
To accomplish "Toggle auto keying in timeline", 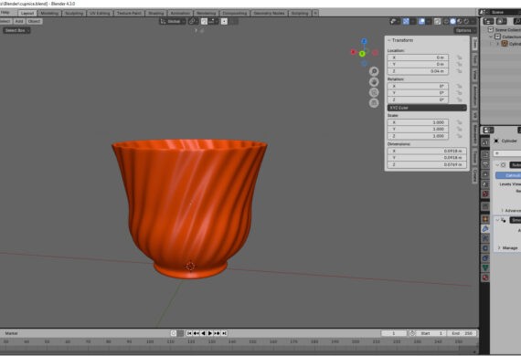I will [x=174, y=333].
